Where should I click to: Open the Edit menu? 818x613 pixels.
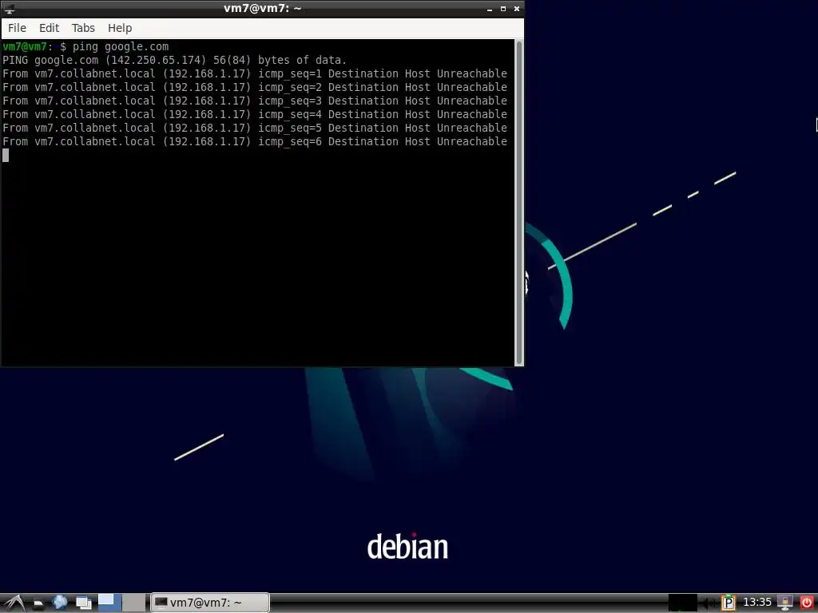pyautogui.click(x=49, y=28)
